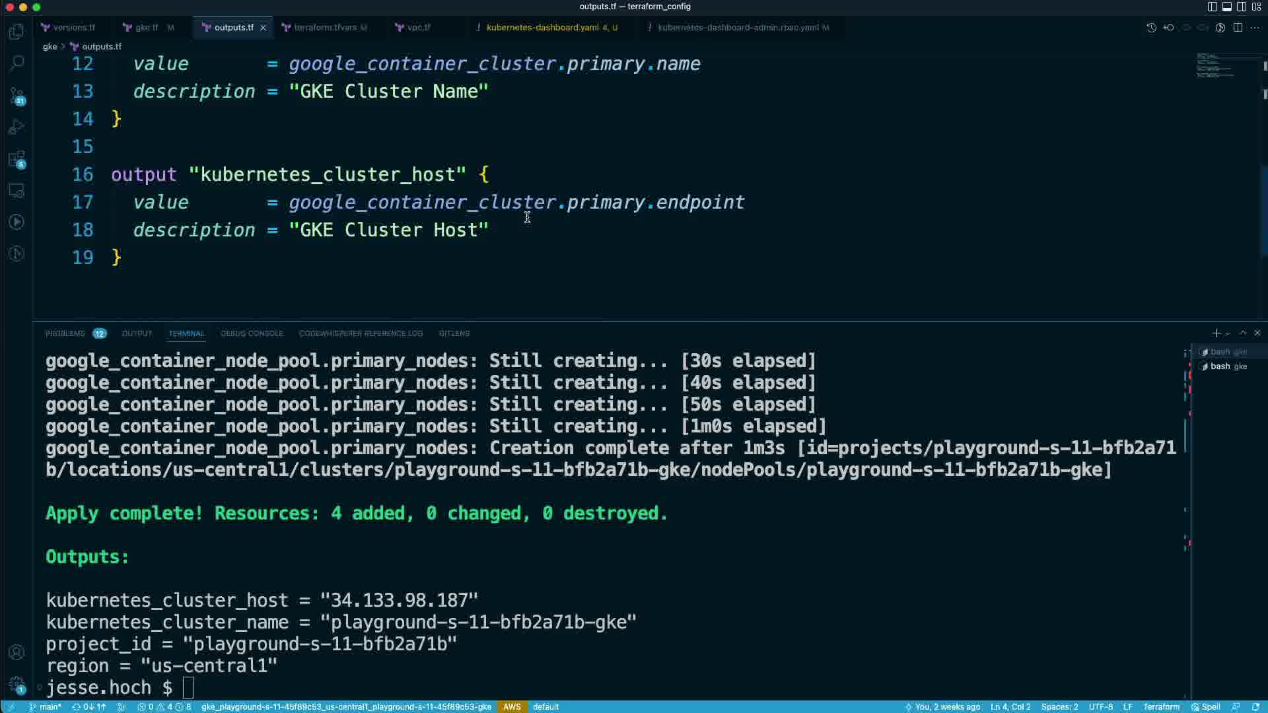Switch to the PROBLEMS panel tab
The width and height of the screenshot is (1268, 713).
65,333
